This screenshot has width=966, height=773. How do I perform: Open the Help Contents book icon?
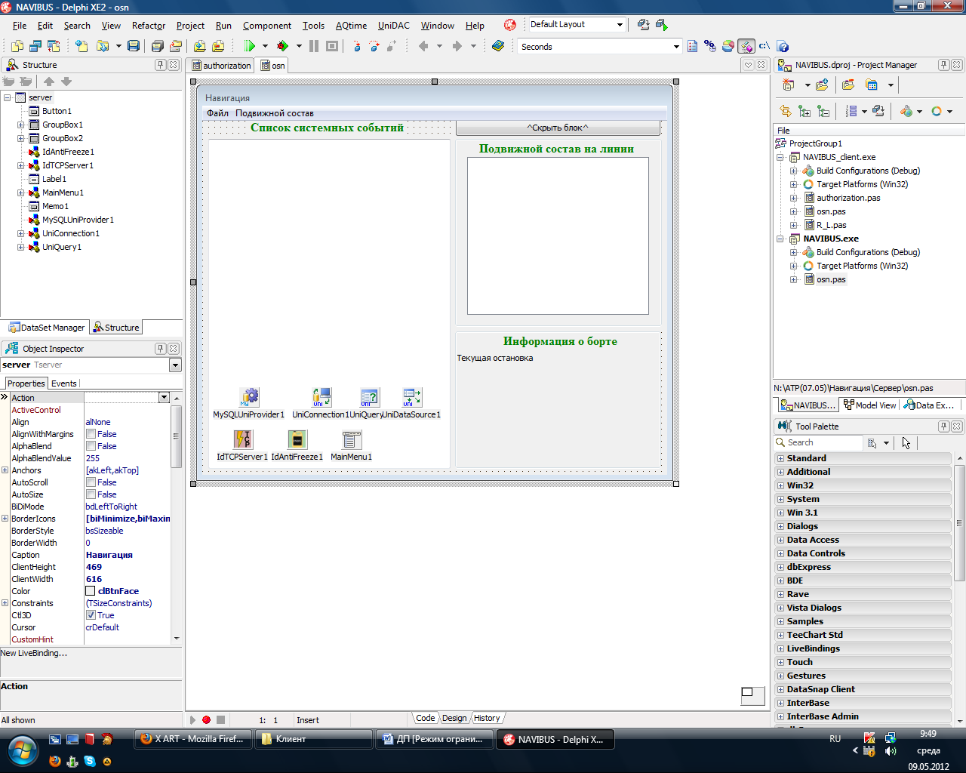coord(498,46)
